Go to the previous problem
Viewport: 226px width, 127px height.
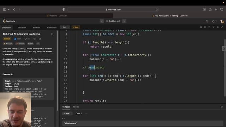(102, 21)
